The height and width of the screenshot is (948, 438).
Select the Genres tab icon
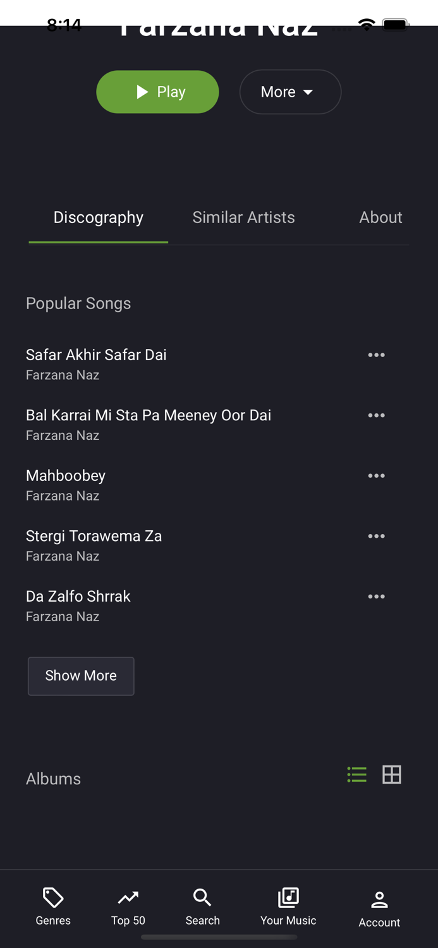[52, 897]
